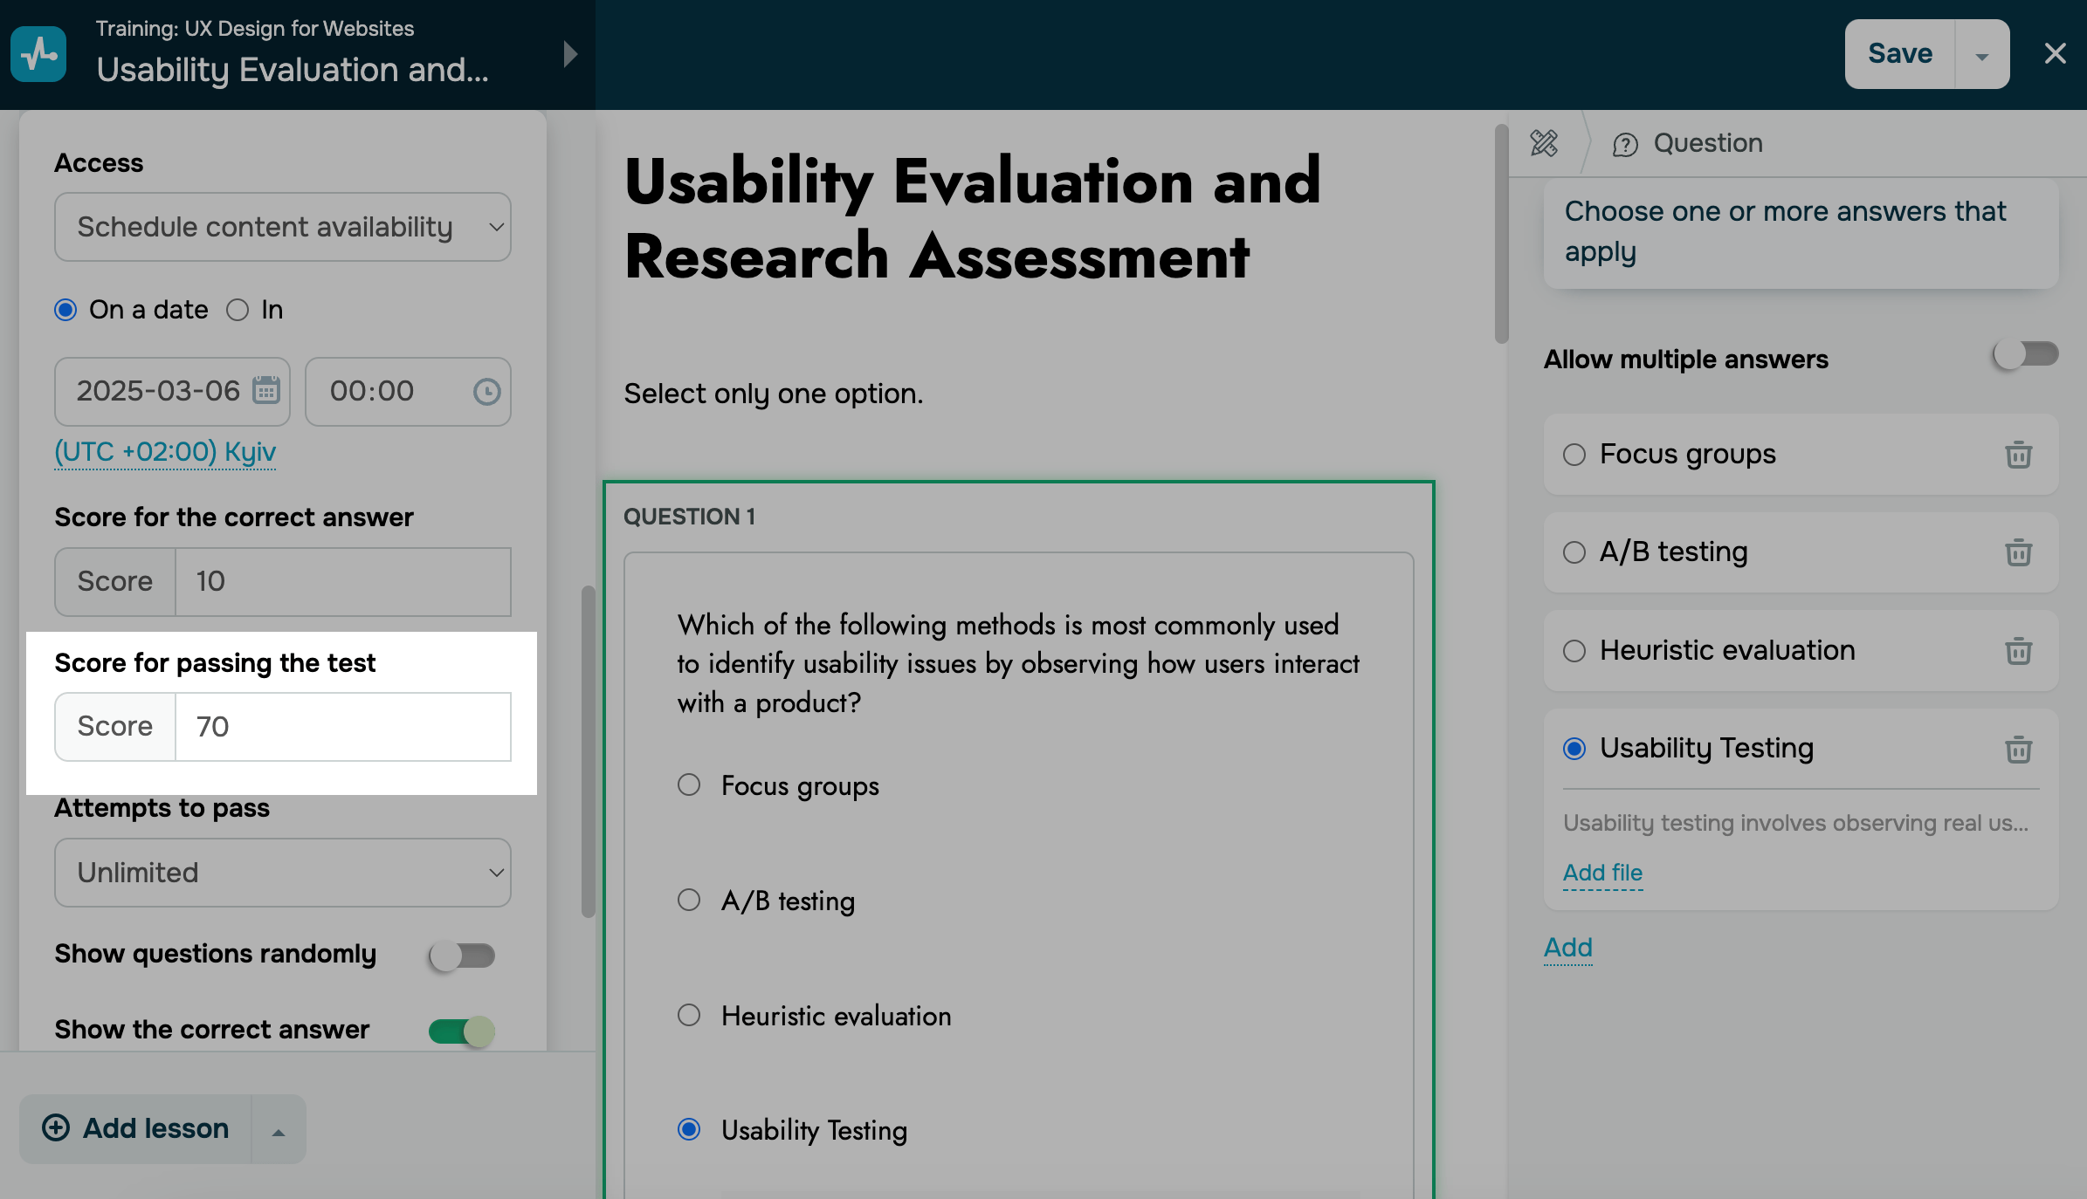The height and width of the screenshot is (1199, 2087).
Task: Delete the Usability Testing answer option
Action: pyautogui.click(x=2018, y=749)
